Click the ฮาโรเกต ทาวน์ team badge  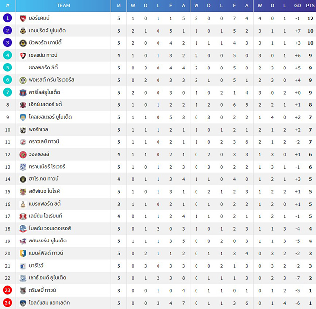tap(23, 179)
